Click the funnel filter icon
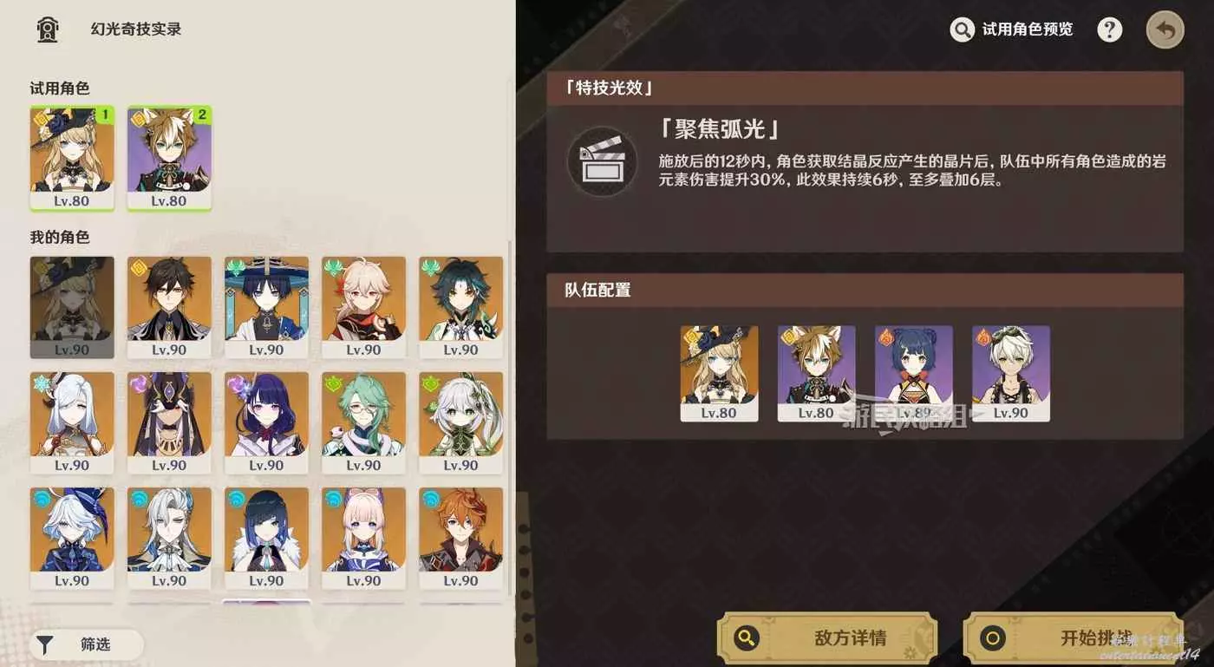 (44, 644)
